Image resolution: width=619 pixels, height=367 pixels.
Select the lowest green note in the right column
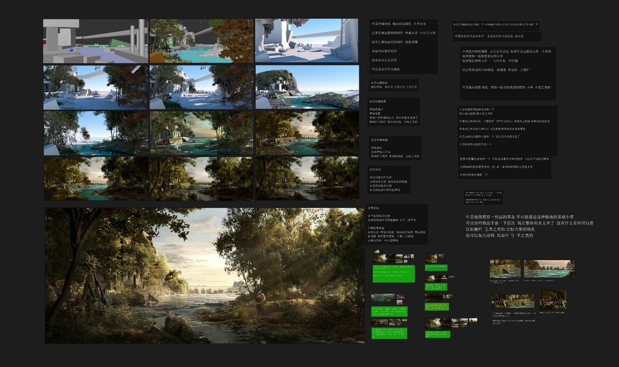coord(437,335)
